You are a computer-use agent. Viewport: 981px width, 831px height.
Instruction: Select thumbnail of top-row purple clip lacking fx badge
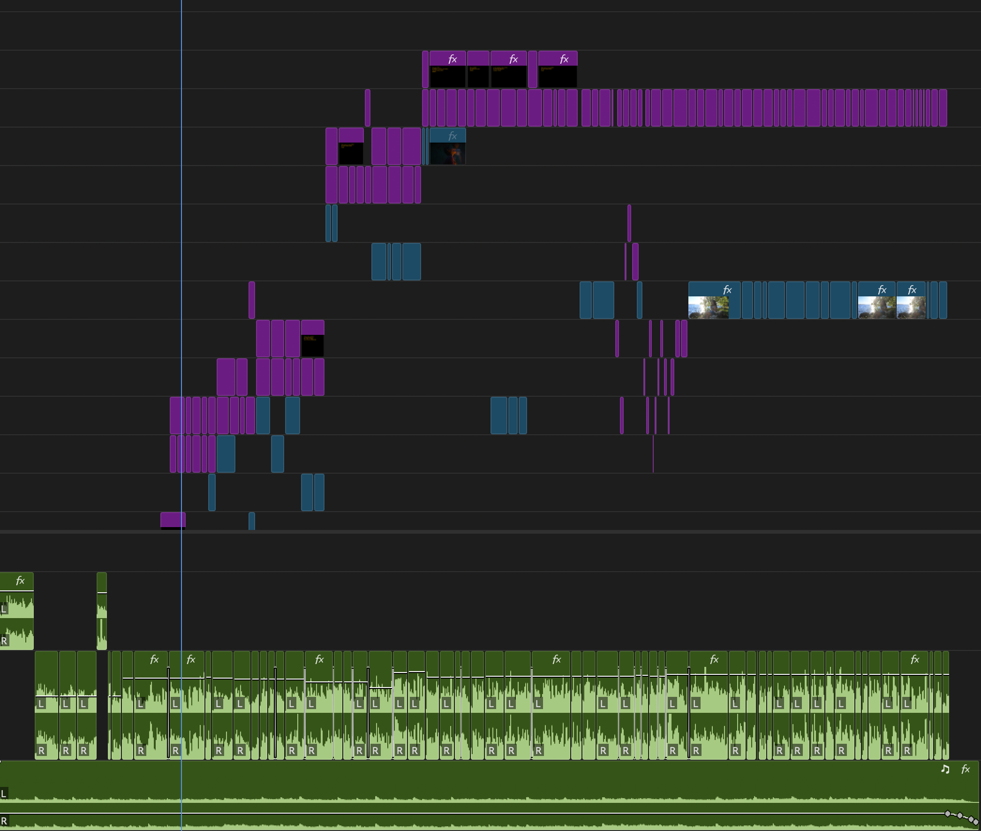pos(478,76)
